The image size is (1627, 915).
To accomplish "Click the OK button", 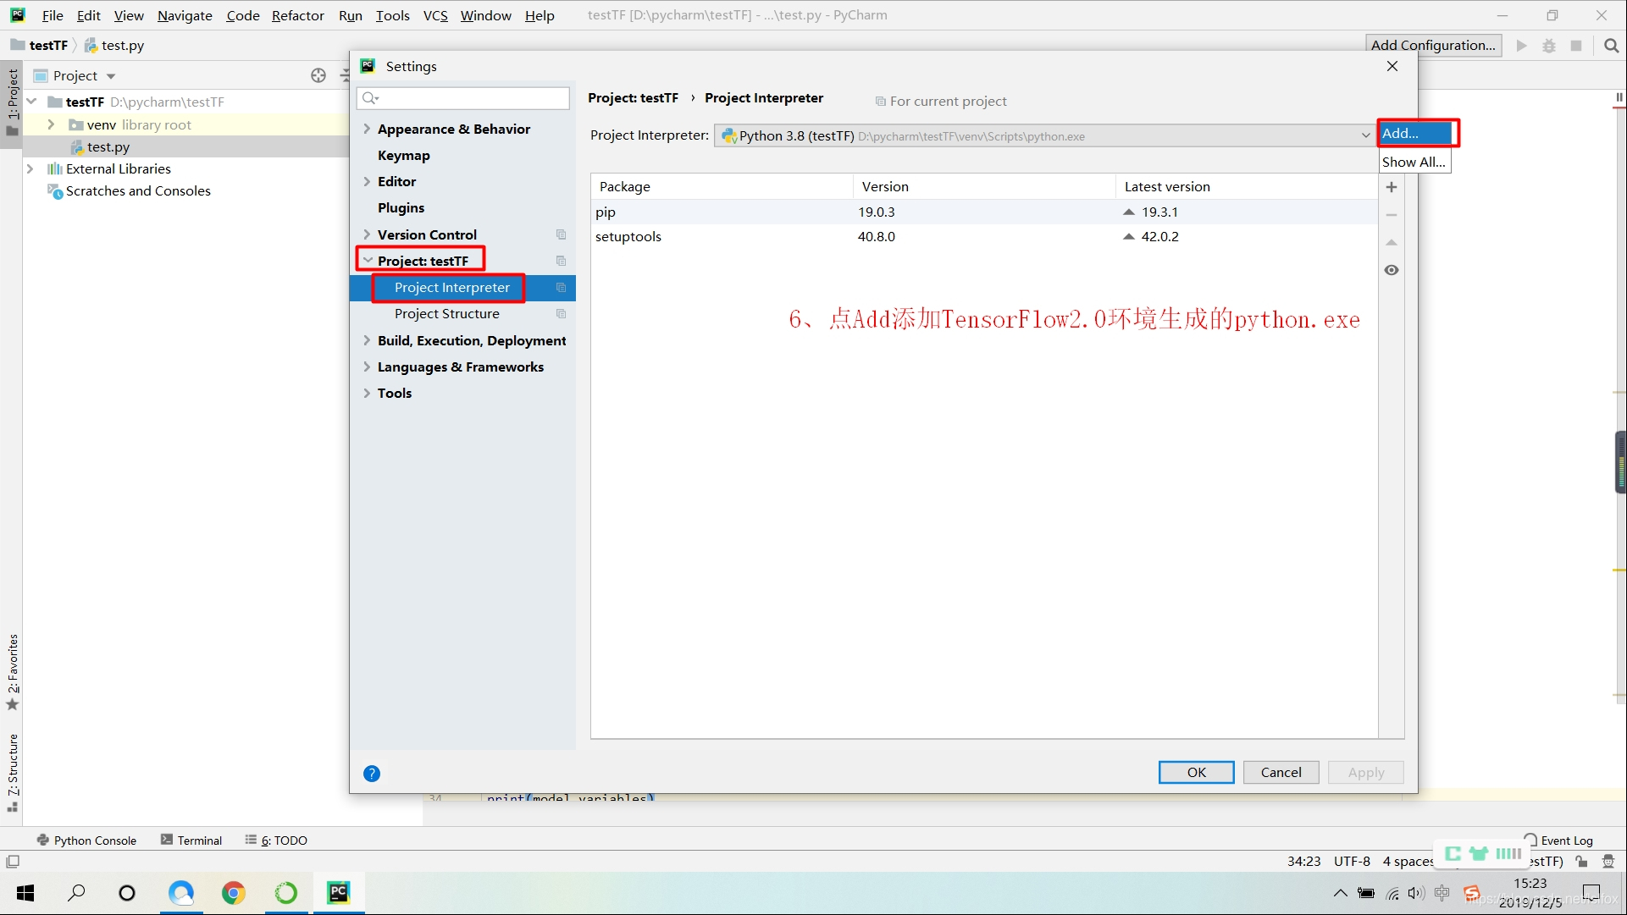I will [1195, 772].
